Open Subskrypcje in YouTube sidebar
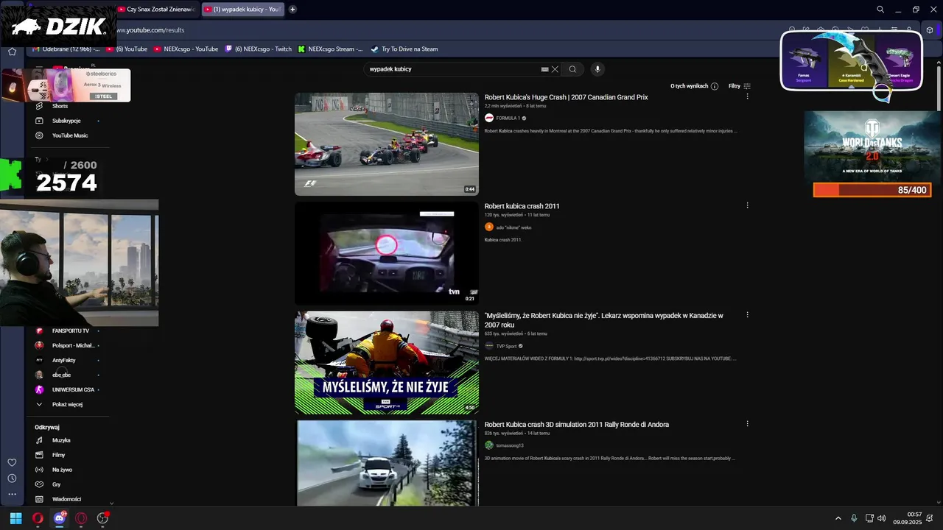This screenshot has height=530, width=943. tap(66, 121)
